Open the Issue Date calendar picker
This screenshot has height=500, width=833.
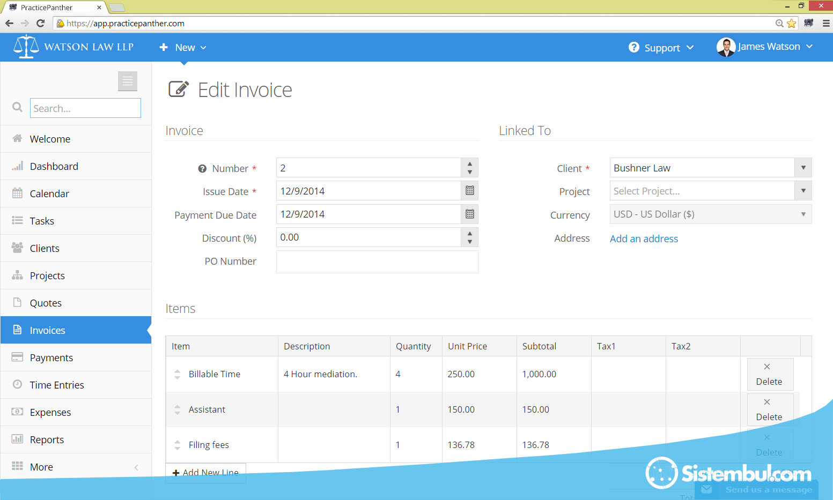pos(469,191)
